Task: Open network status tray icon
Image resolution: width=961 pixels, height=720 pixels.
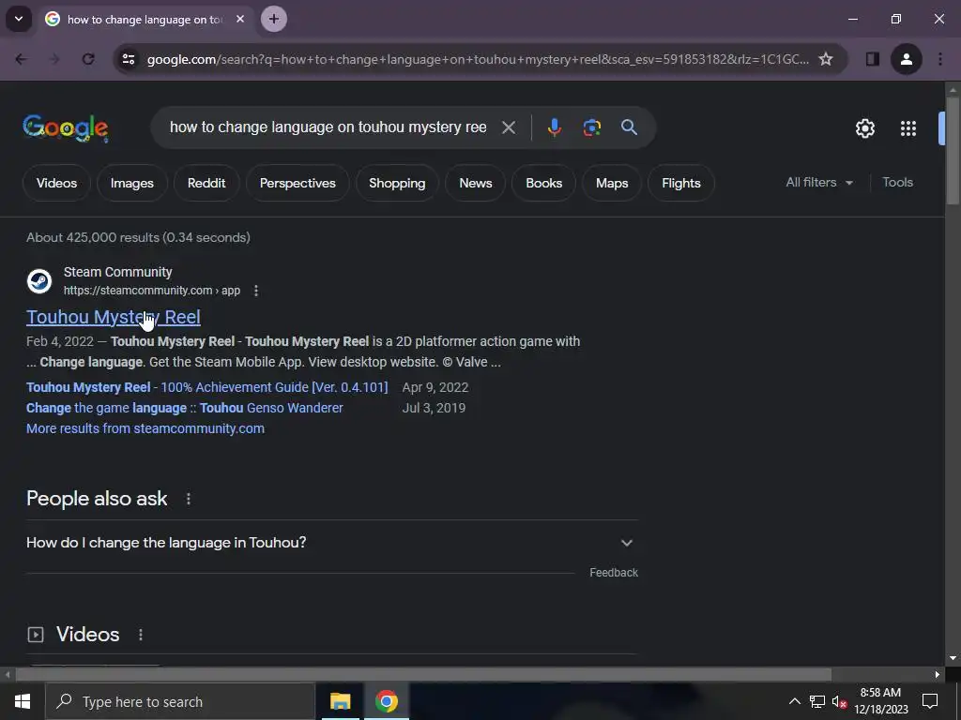Action: [x=817, y=701]
